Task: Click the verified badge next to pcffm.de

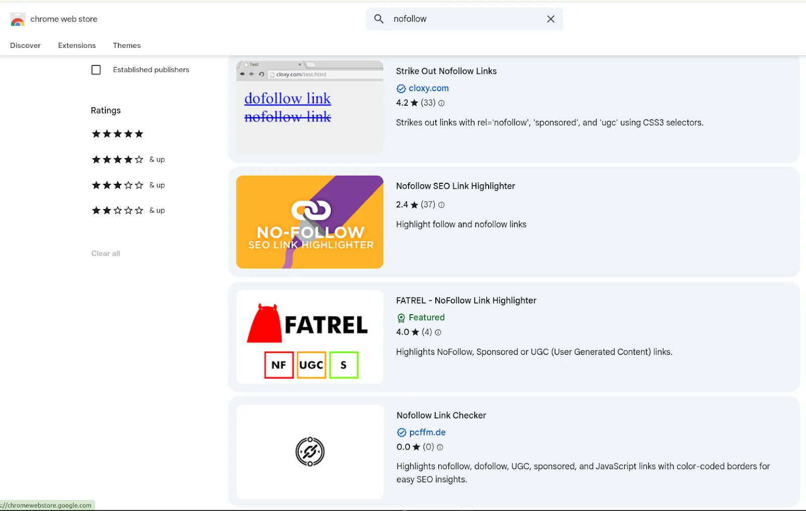Action: (x=401, y=432)
